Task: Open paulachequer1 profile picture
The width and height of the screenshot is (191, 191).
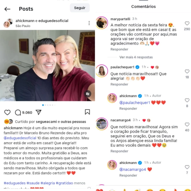Action: click(102, 71)
